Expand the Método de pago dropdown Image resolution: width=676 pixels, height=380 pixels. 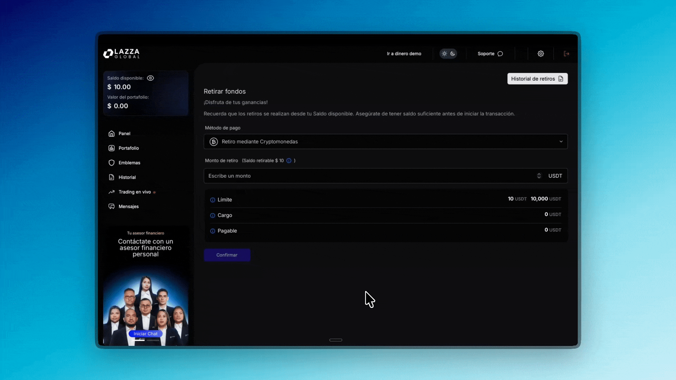pyautogui.click(x=386, y=141)
